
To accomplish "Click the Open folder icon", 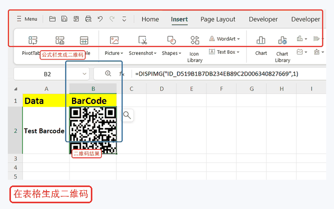I will pyautogui.click(x=52, y=19).
